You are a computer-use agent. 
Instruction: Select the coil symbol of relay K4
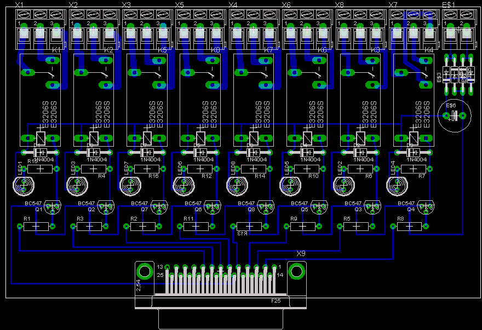click(x=414, y=137)
